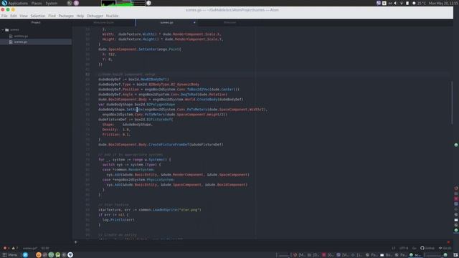The image size is (459, 258).
Task: Click the editor vertical scrollbar
Action: [452, 102]
